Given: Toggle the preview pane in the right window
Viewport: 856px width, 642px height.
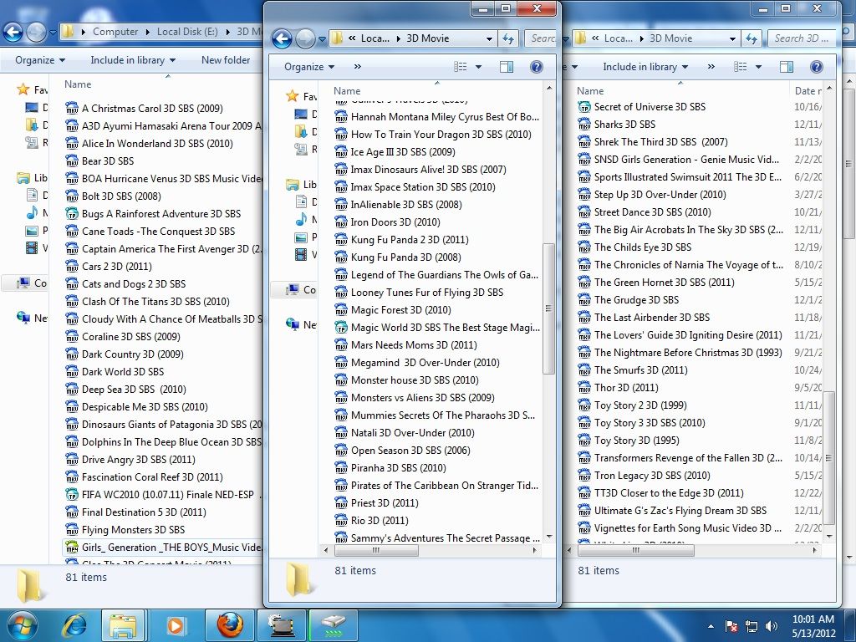Looking at the screenshot, I should pos(787,67).
